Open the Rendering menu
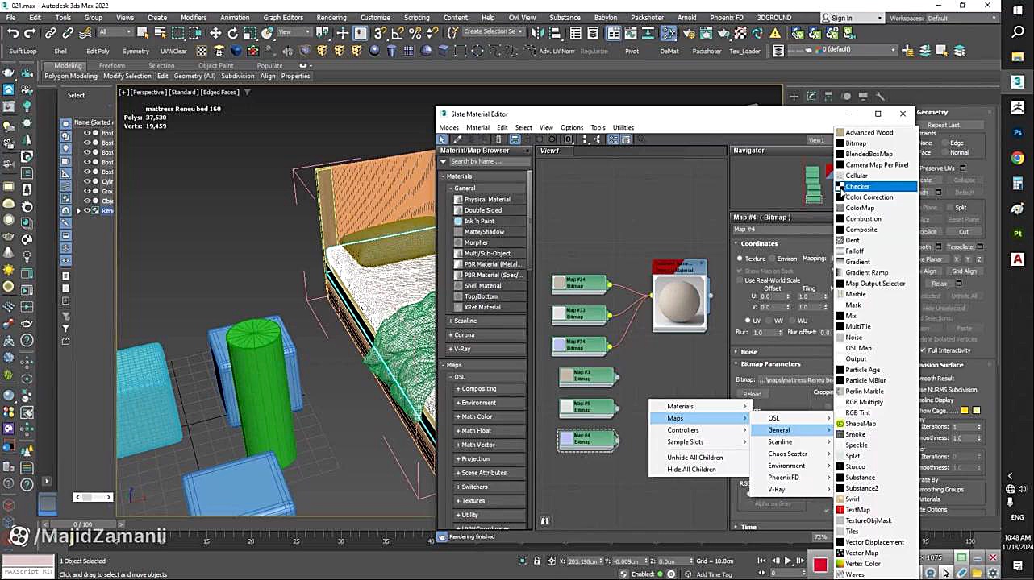 coord(331,18)
